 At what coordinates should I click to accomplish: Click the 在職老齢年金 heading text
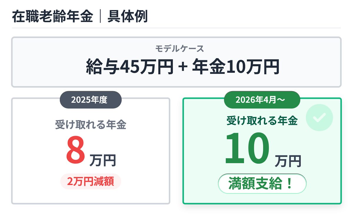click(52, 17)
